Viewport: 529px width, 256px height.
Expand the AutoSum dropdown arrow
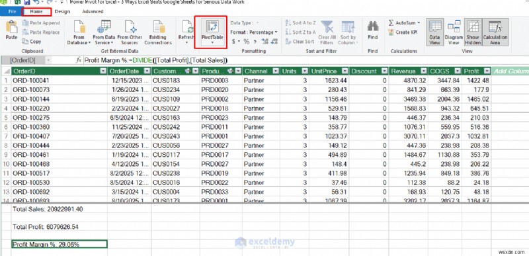pos(419,23)
